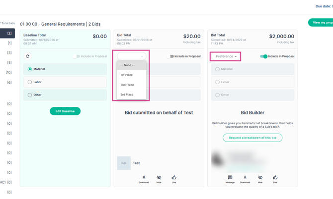Like the $2,000.00 bid
Screen dimensions: 333x199
pyautogui.click(x=275, y=179)
